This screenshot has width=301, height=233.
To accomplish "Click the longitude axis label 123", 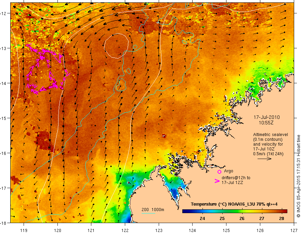I will click(x=159, y=230).
